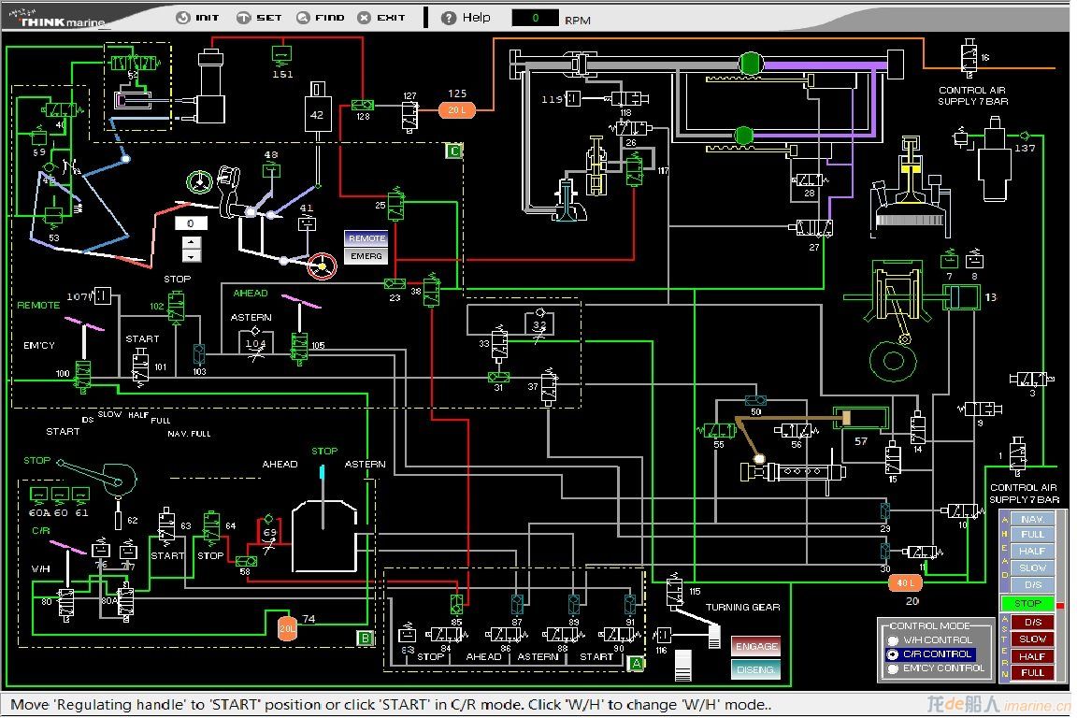Click the orange 20L tank 74
This screenshot has width=1077, height=718.
pyautogui.click(x=287, y=628)
